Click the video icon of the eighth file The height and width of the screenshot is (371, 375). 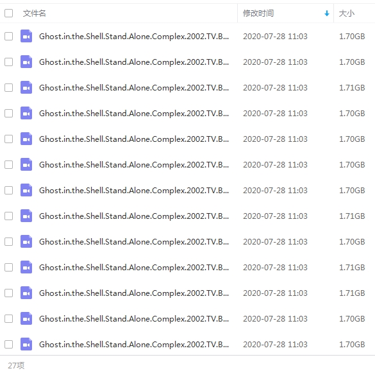click(26, 216)
